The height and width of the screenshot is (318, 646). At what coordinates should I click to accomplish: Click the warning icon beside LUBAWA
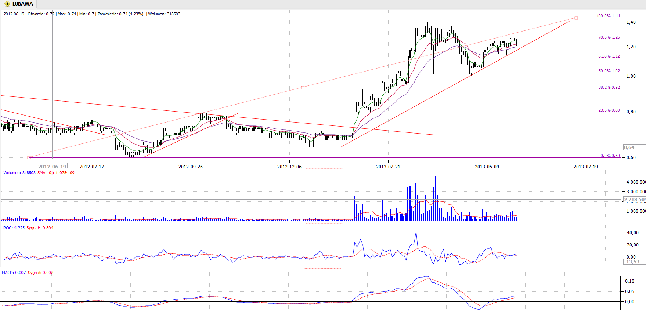[7, 4]
